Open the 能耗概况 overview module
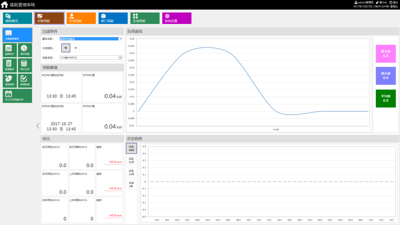 coord(18,18)
